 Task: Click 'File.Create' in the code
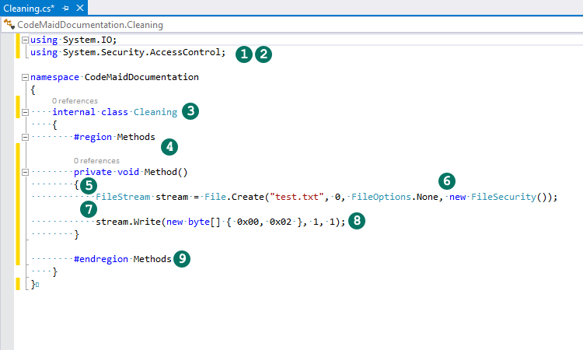click(x=234, y=197)
